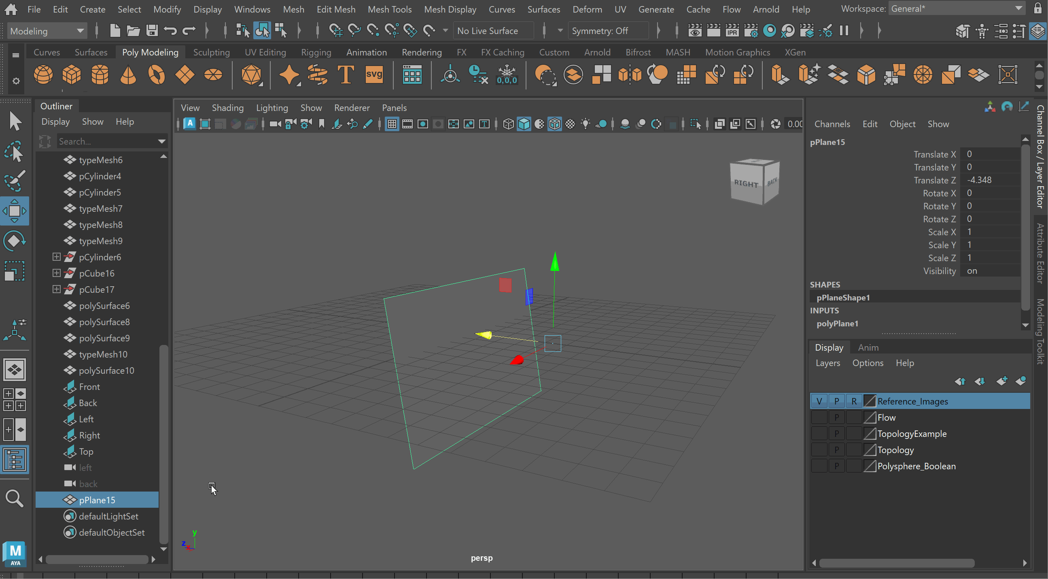Select pPlaneShape1 in the Channel Box
This screenshot has width=1048, height=579.
click(x=843, y=298)
